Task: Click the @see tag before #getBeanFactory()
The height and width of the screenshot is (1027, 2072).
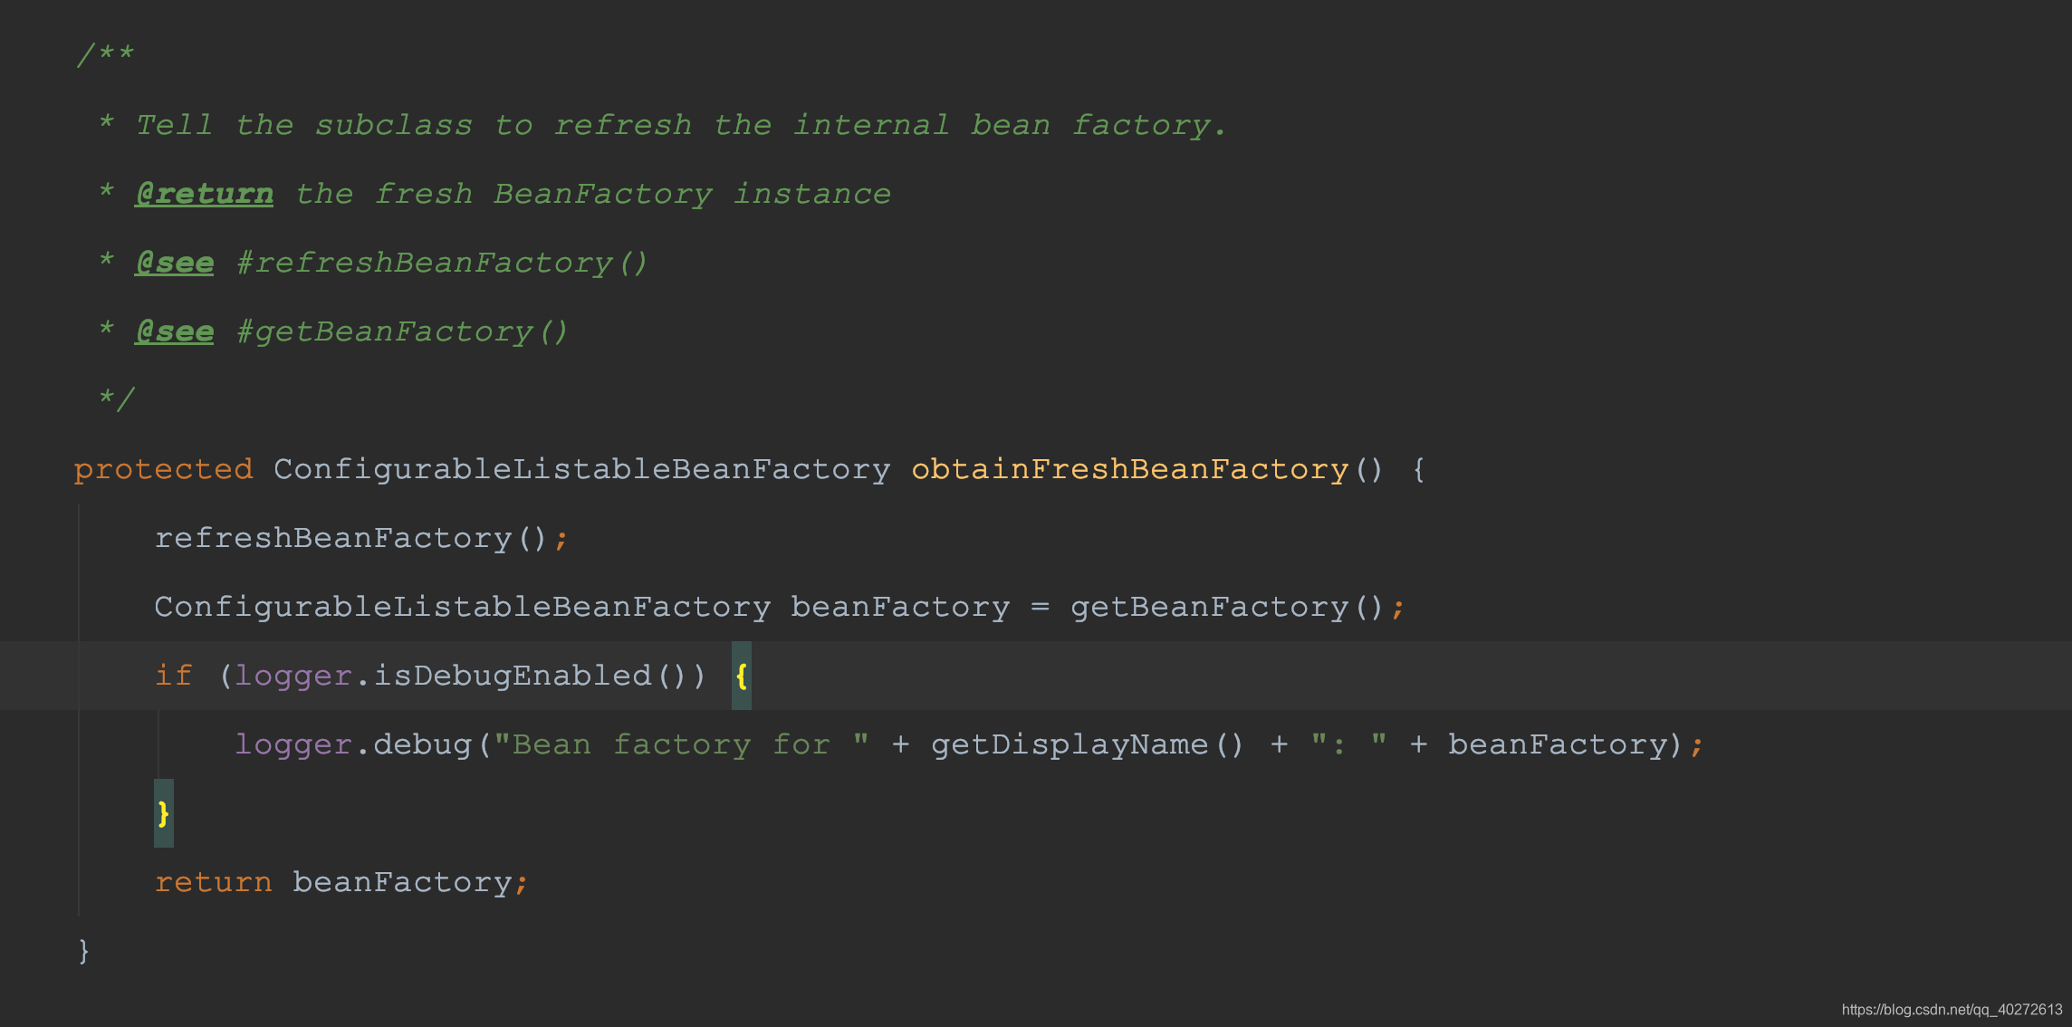Action: (174, 331)
